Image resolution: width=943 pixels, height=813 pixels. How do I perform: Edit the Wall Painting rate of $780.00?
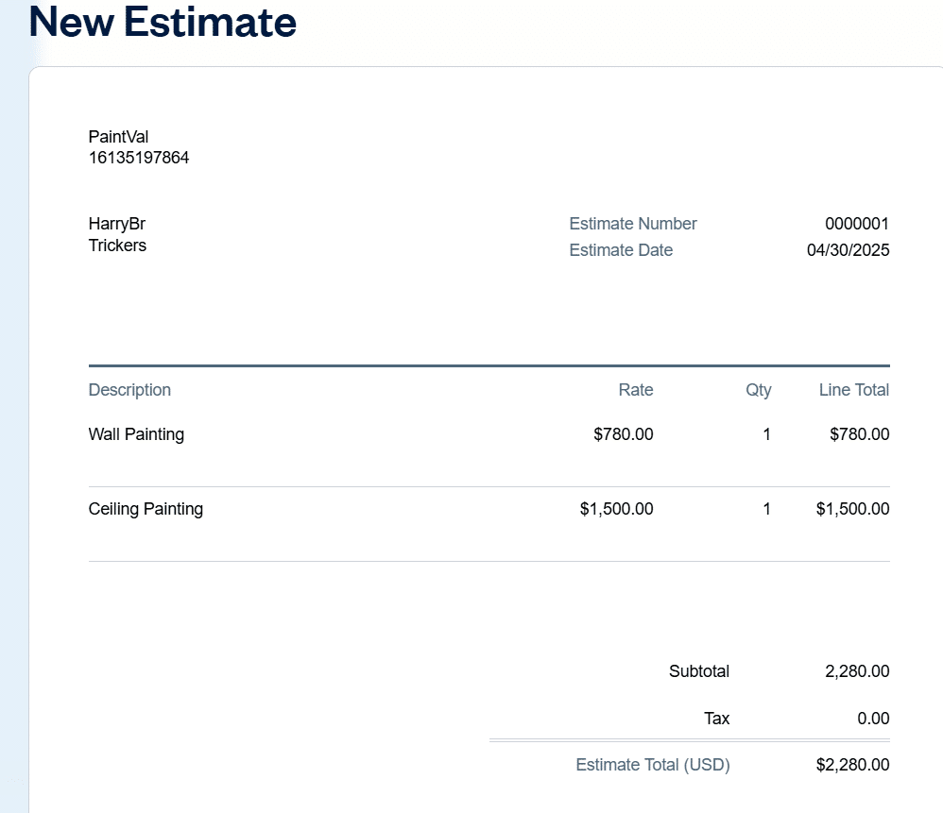click(623, 433)
